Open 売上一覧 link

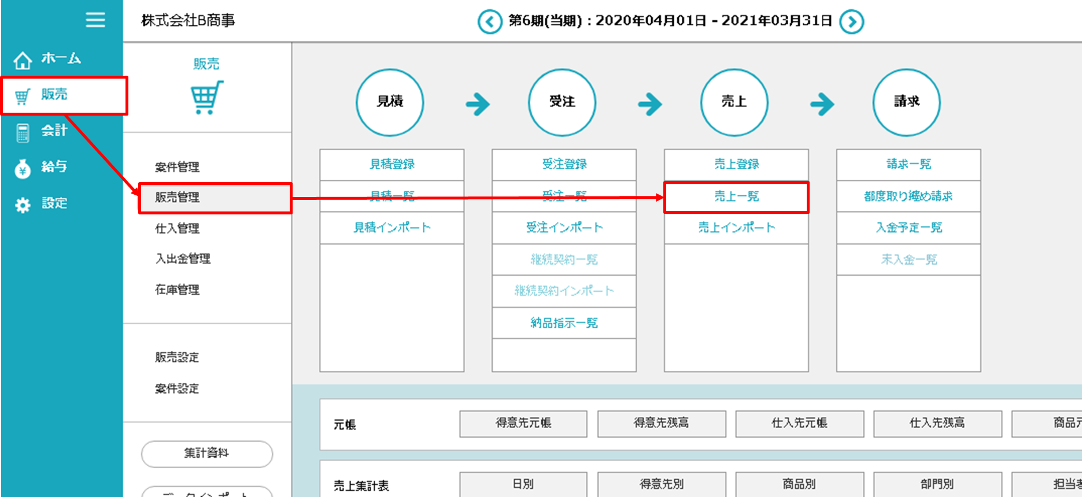tap(736, 196)
